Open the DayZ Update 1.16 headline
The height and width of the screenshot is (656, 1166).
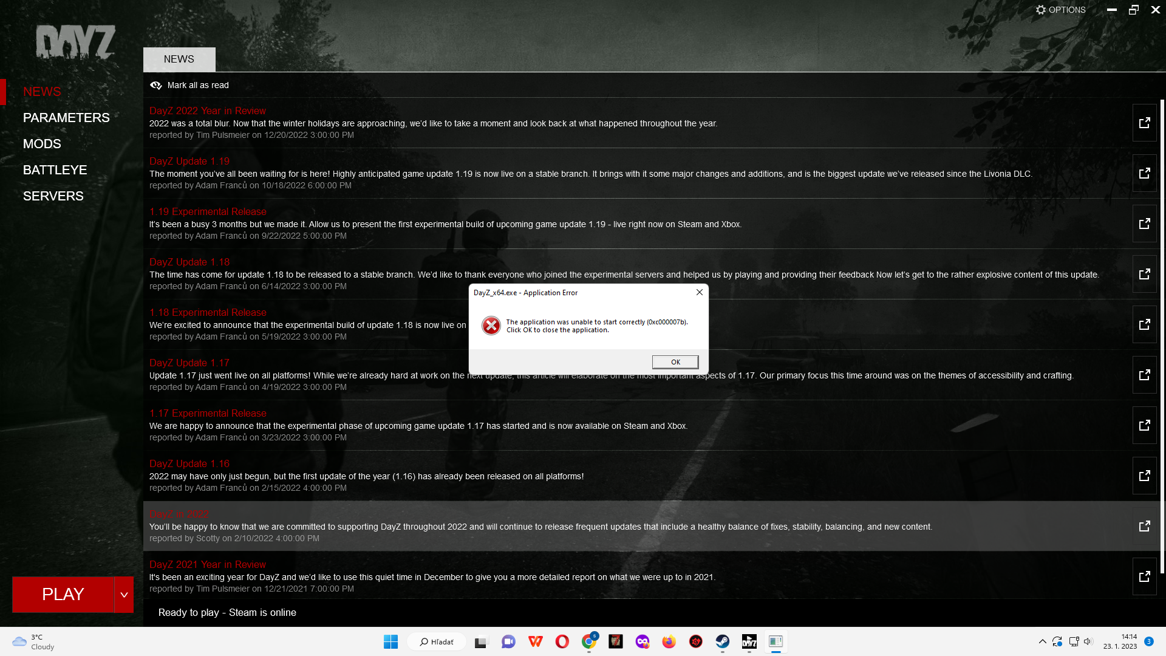[189, 463]
